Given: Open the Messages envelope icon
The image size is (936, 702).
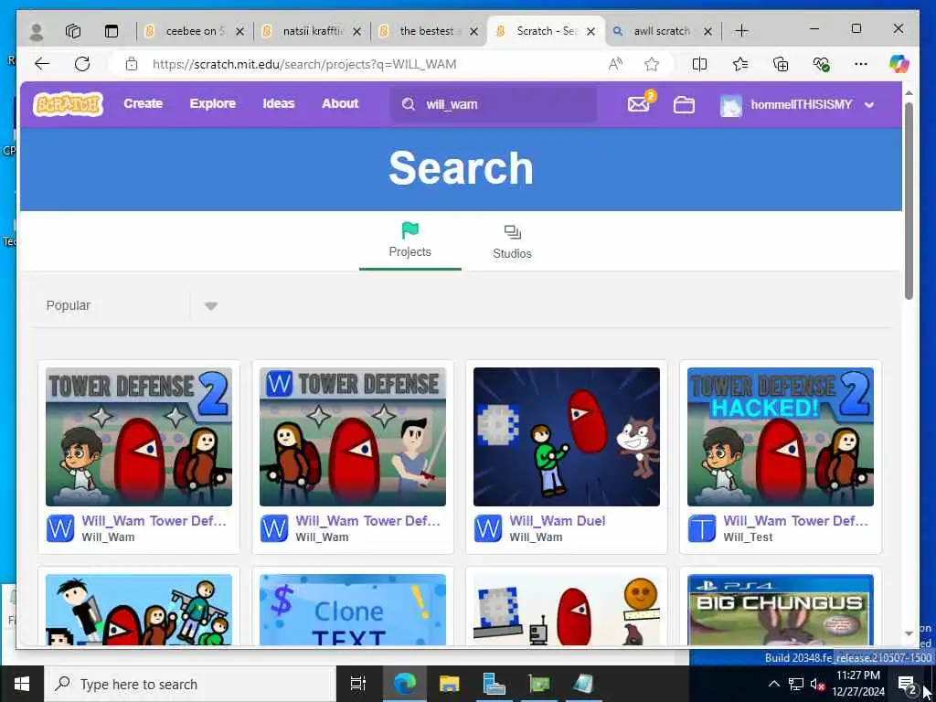Looking at the screenshot, I should click(639, 104).
